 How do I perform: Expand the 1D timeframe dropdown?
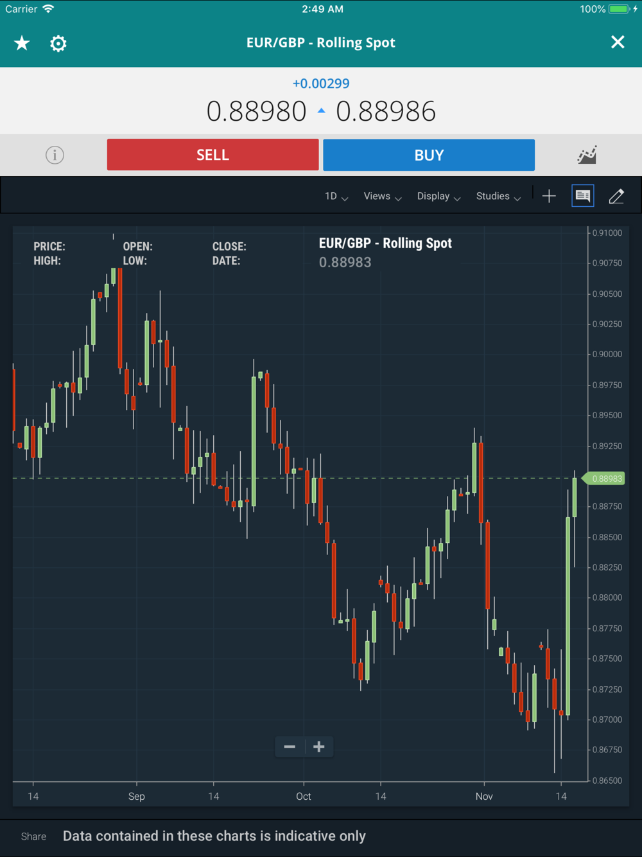(336, 196)
